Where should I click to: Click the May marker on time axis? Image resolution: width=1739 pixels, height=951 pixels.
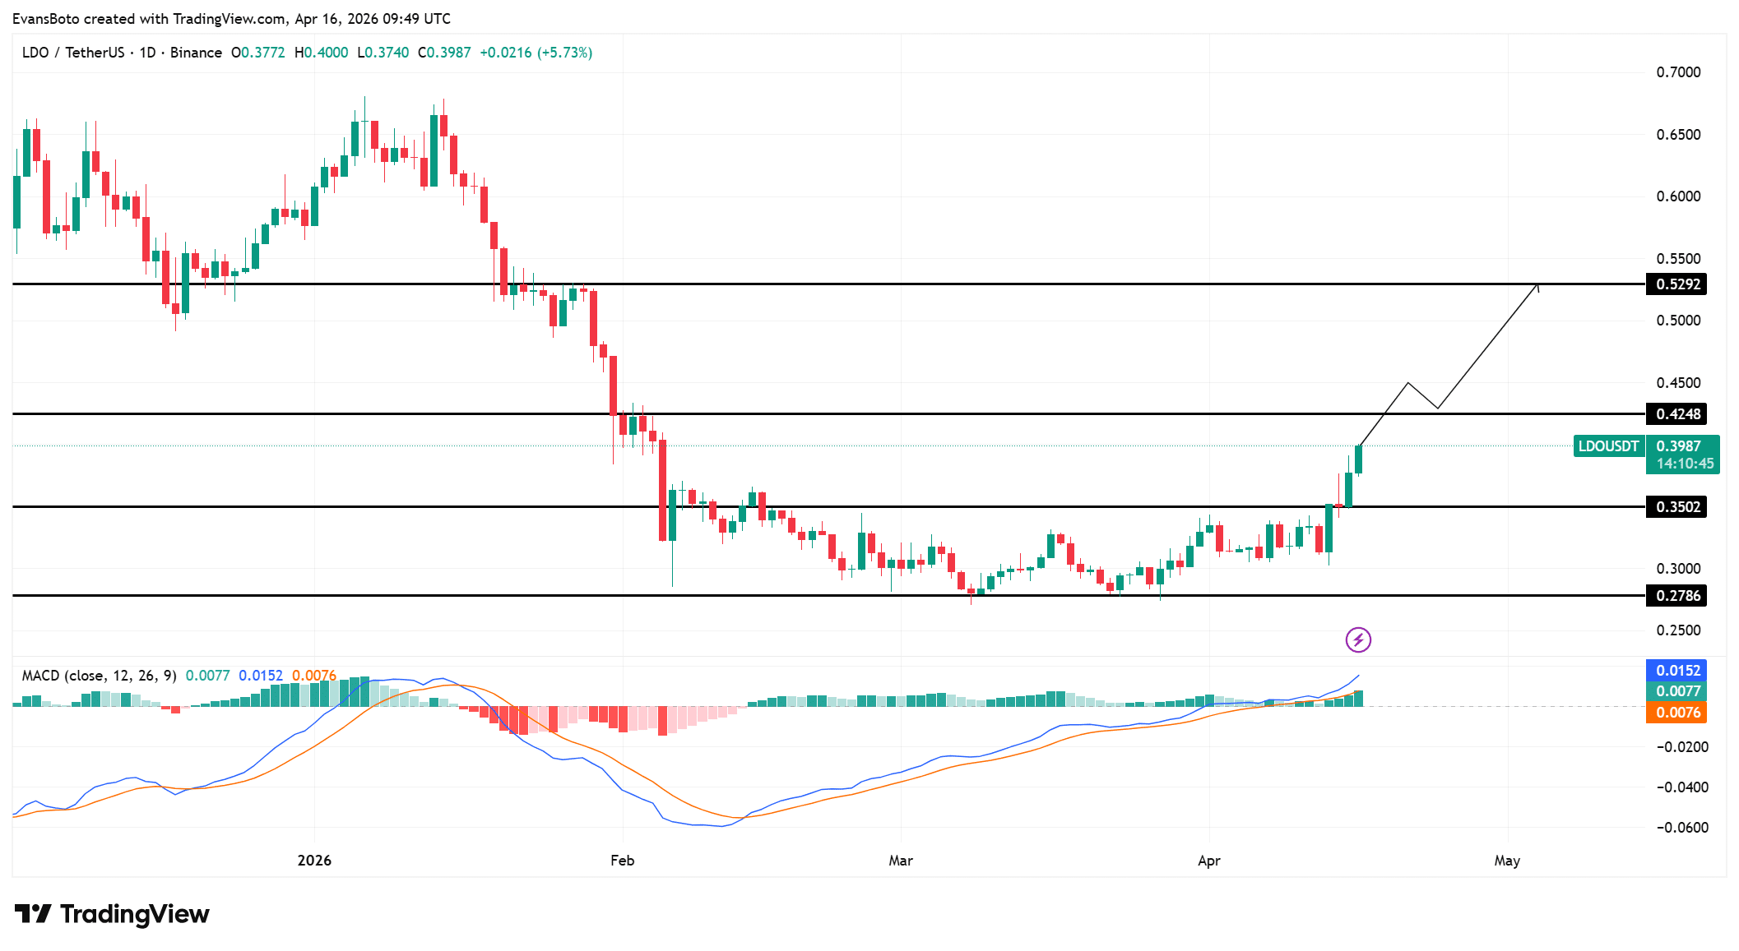pyautogui.click(x=1506, y=861)
